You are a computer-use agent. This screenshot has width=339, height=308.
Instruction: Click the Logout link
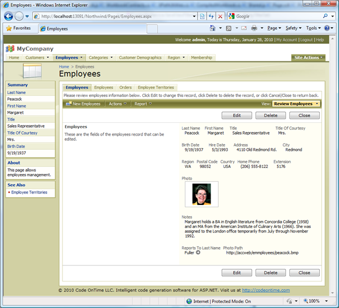(306, 40)
